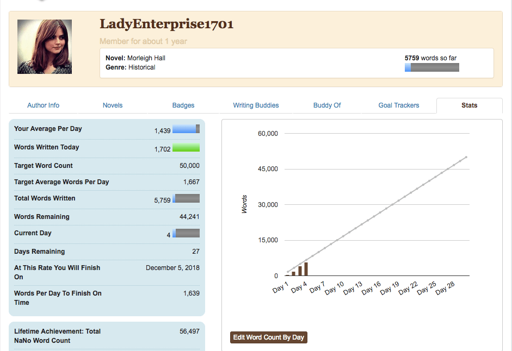Click the Total Words Written progress bar
This screenshot has width=512, height=351.
pos(186,199)
